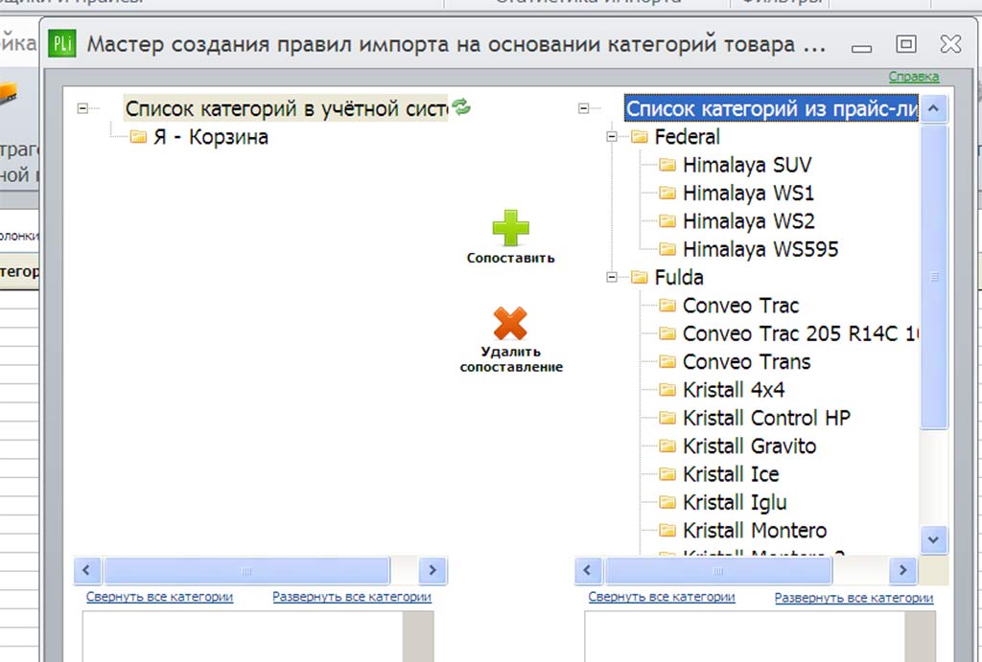Click right Свернуть все категории link

coord(662,597)
